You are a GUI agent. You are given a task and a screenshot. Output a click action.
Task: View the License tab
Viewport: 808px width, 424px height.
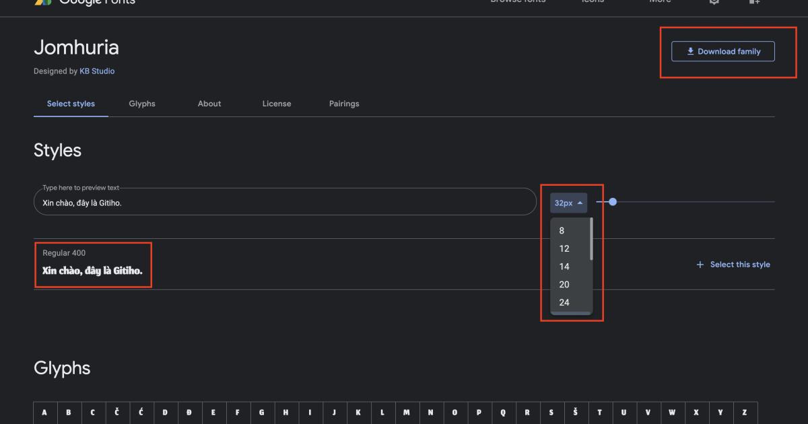pos(277,104)
